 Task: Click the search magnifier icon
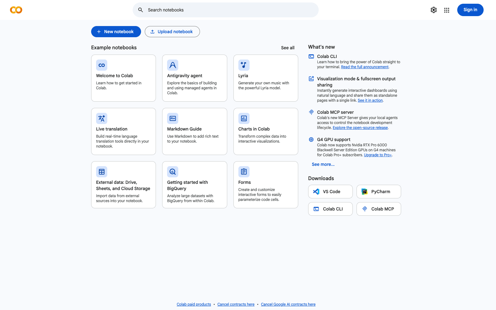click(x=140, y=10)
